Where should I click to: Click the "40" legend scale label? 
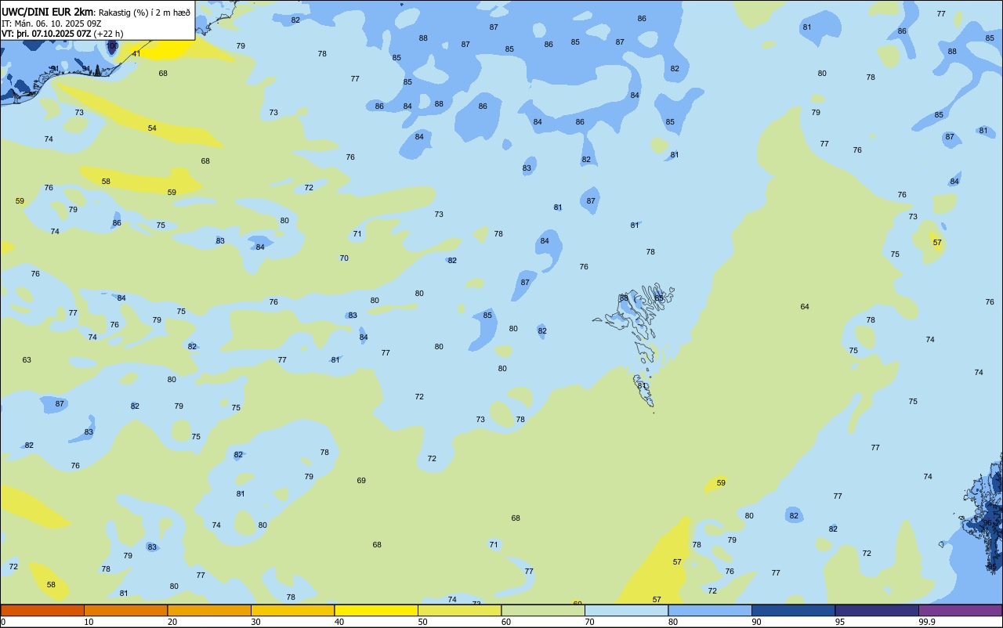coord(339,622)
